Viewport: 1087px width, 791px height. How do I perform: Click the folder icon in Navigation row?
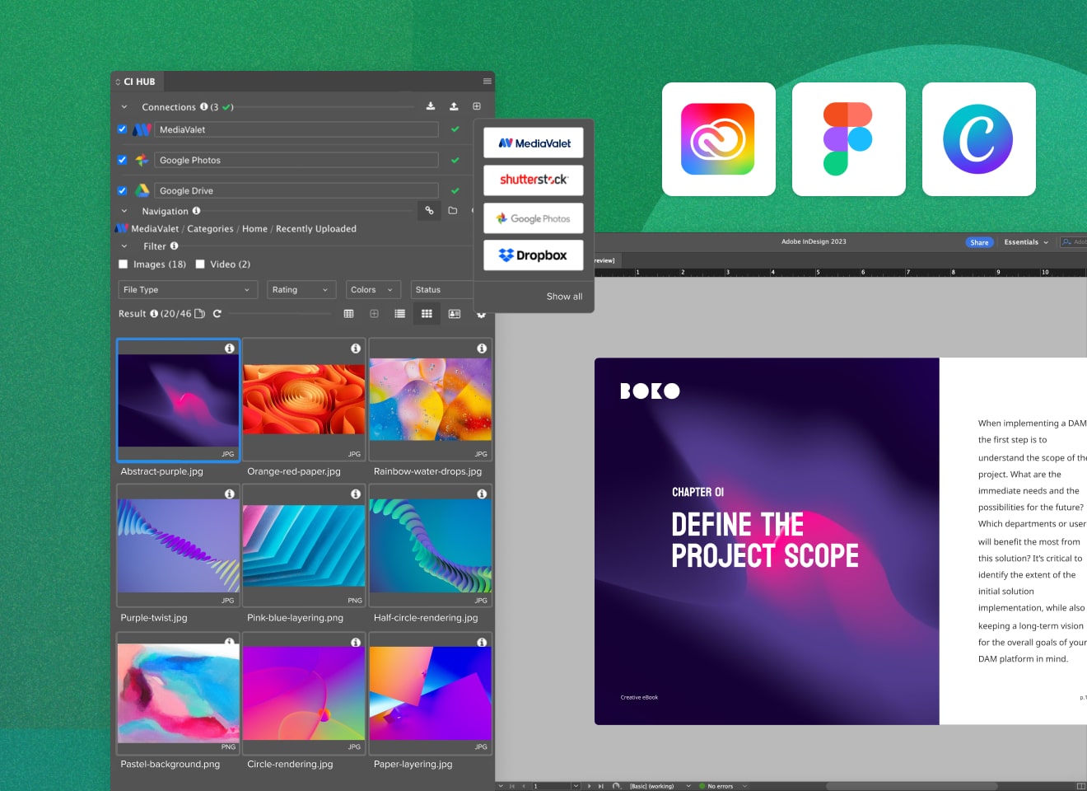tap(452, 211)
